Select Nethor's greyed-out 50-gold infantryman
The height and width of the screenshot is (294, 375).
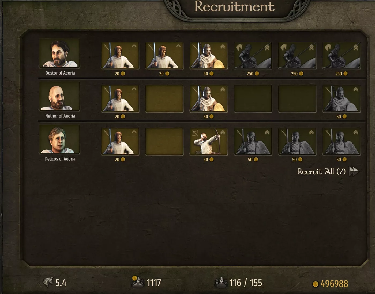(342, 99)
